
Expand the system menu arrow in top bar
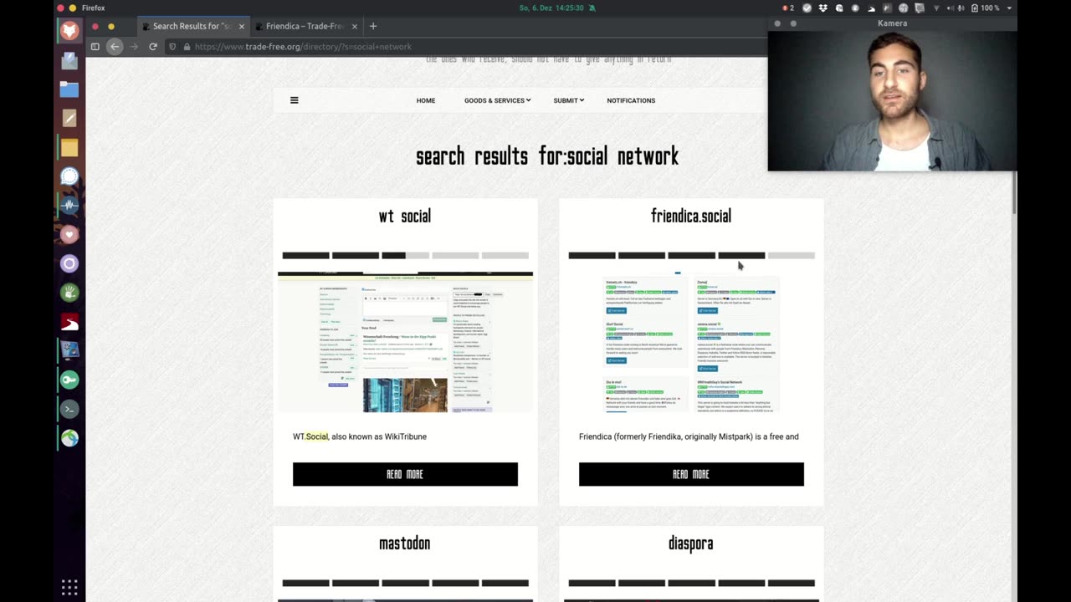1009,8
